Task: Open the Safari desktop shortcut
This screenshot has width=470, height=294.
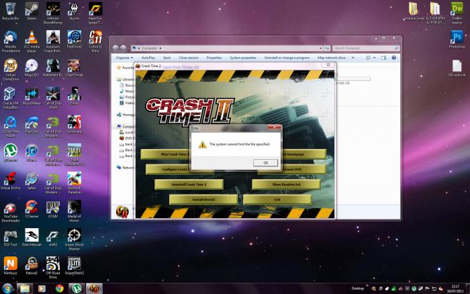Action: point(32,181)
